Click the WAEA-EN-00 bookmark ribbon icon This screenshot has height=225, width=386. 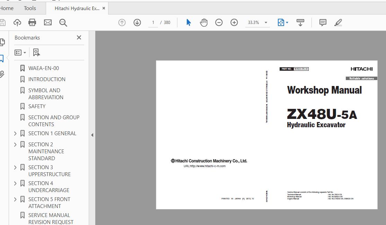[x=23, y=68]
